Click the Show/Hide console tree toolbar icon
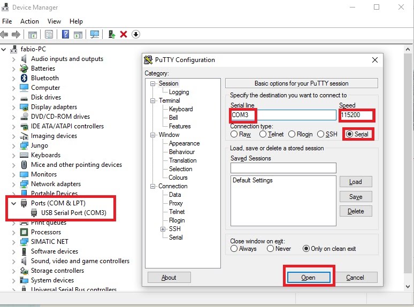Viewport: 414px width, 307px height. (x=33, y=34)
